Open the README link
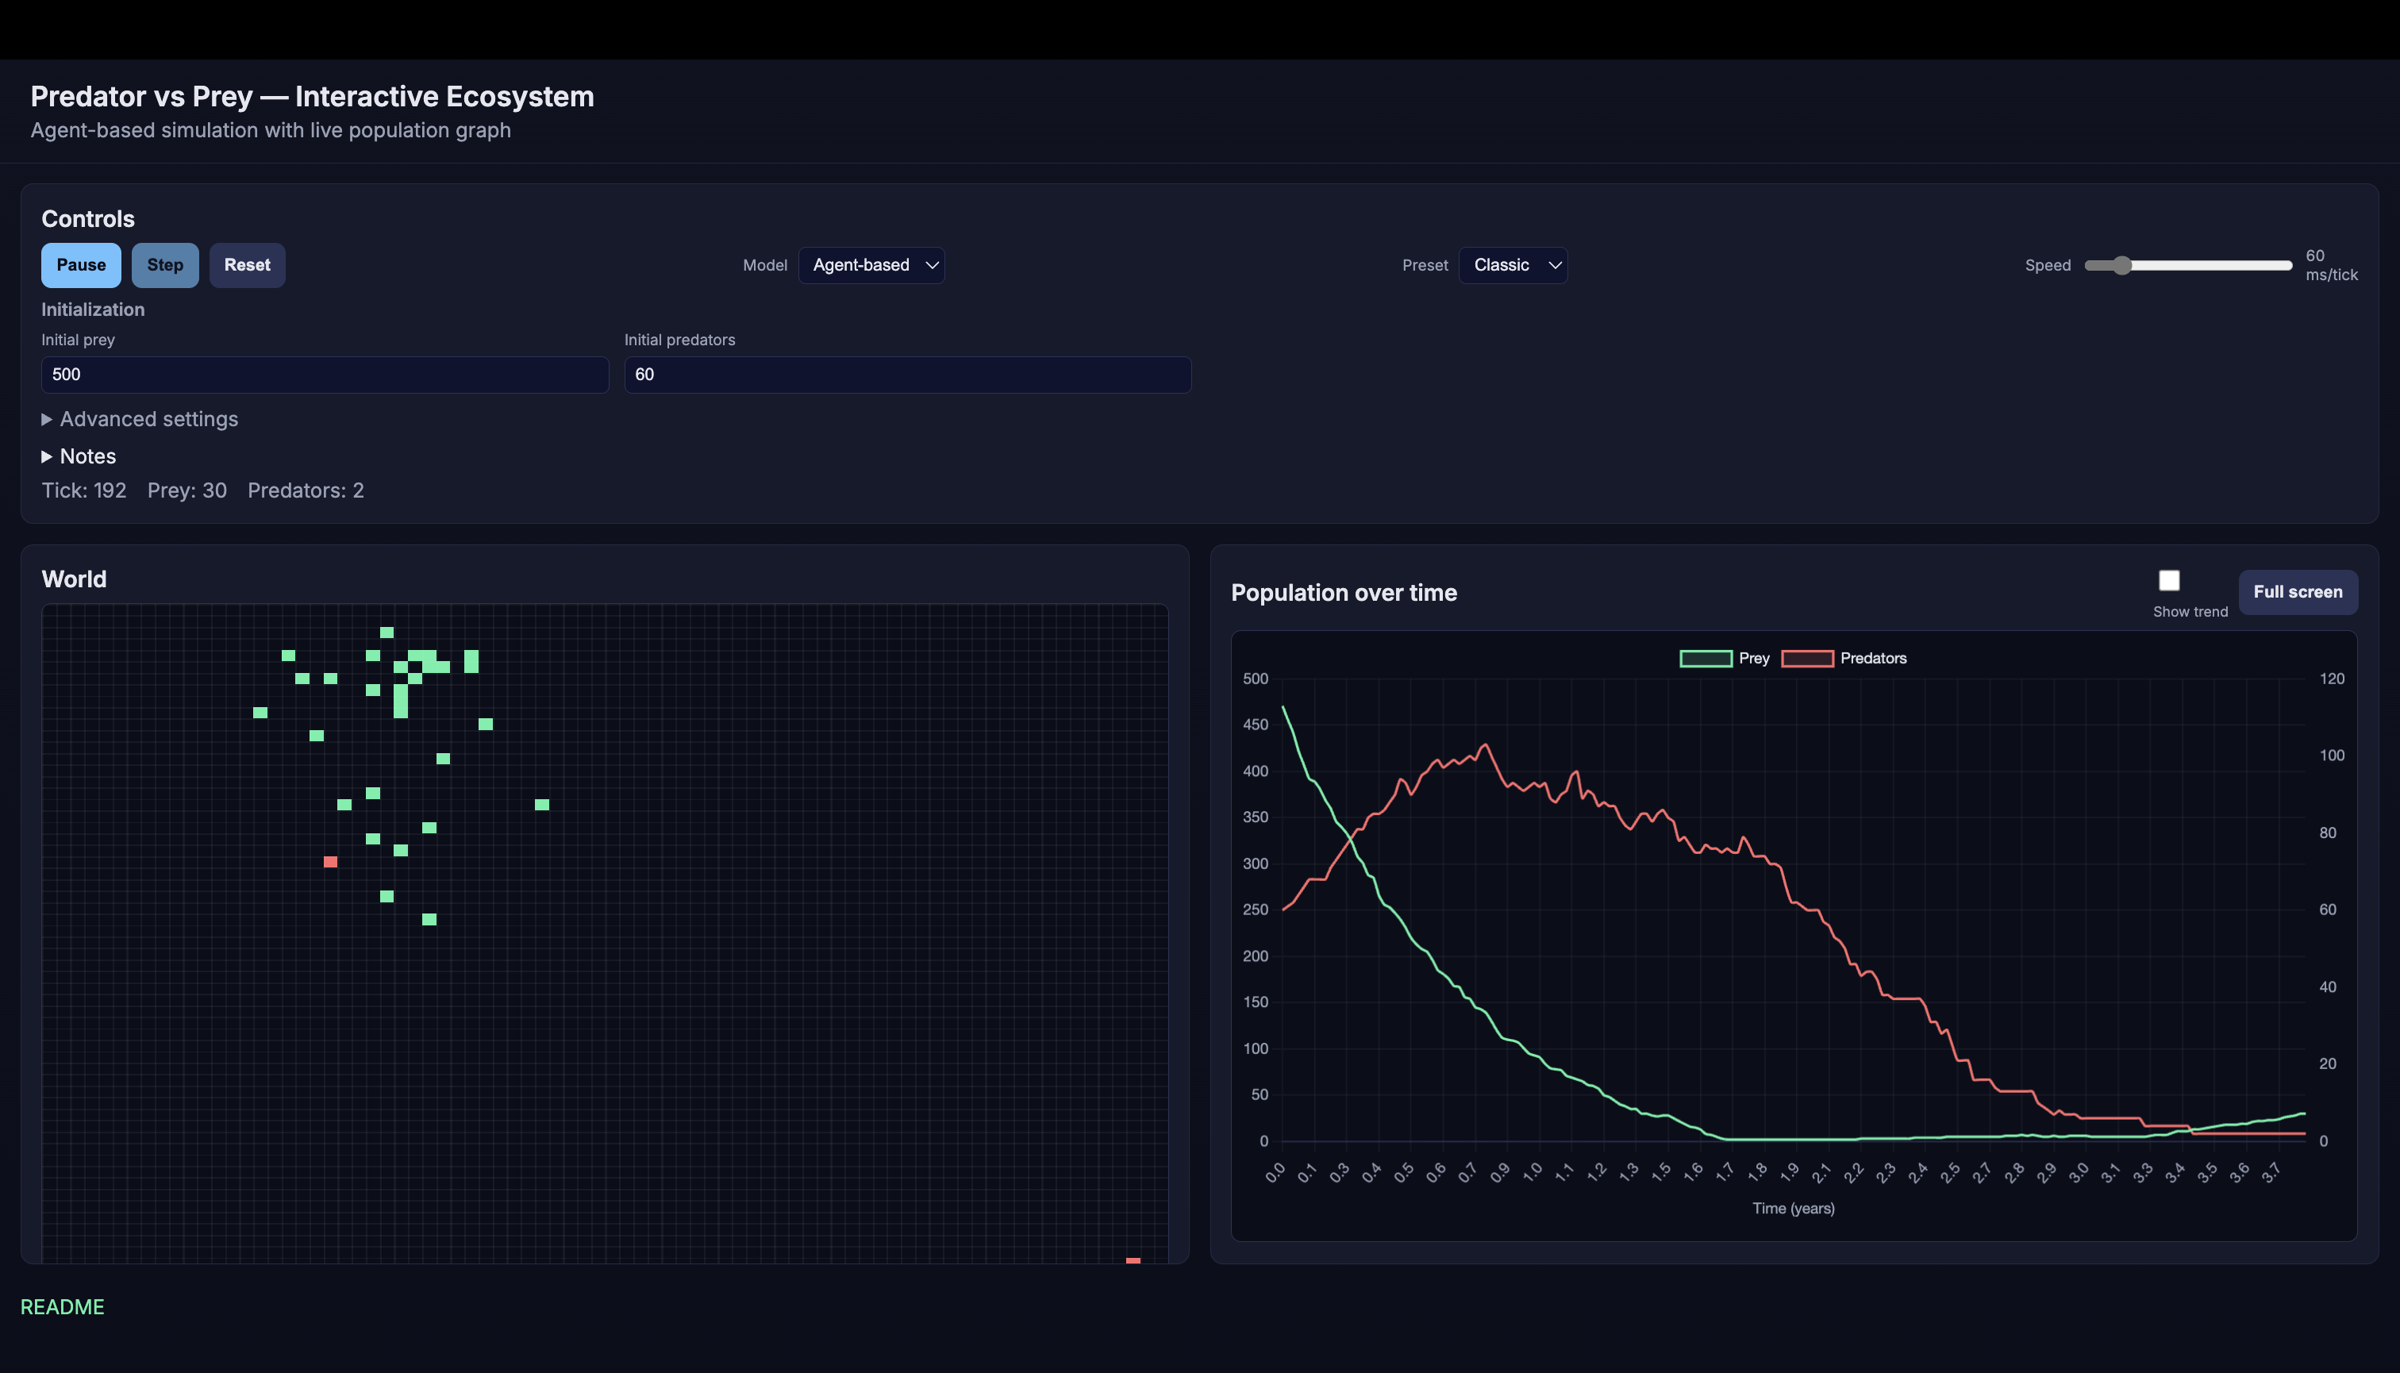 pos(62,1307)
